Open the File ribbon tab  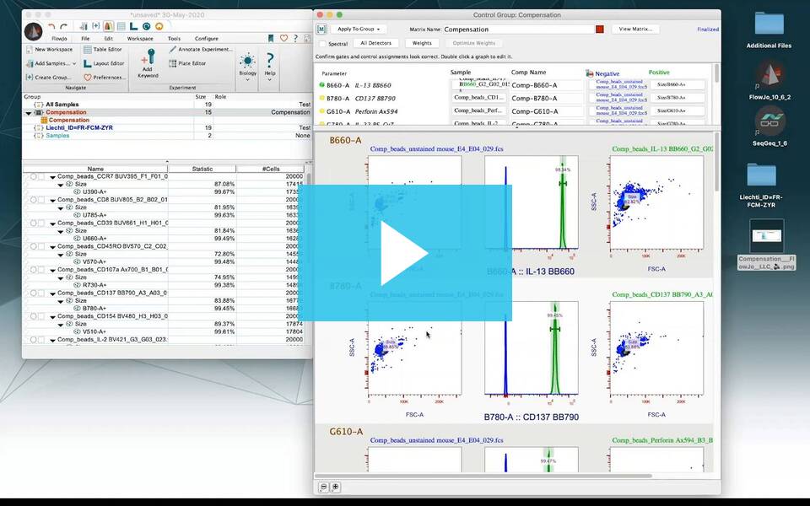[x=85, y=39]
